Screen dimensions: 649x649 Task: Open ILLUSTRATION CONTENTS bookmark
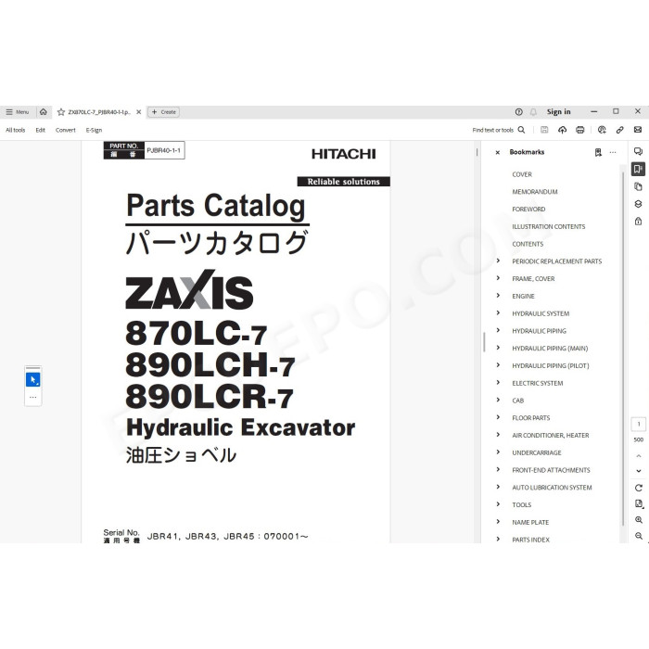point(549,227)
